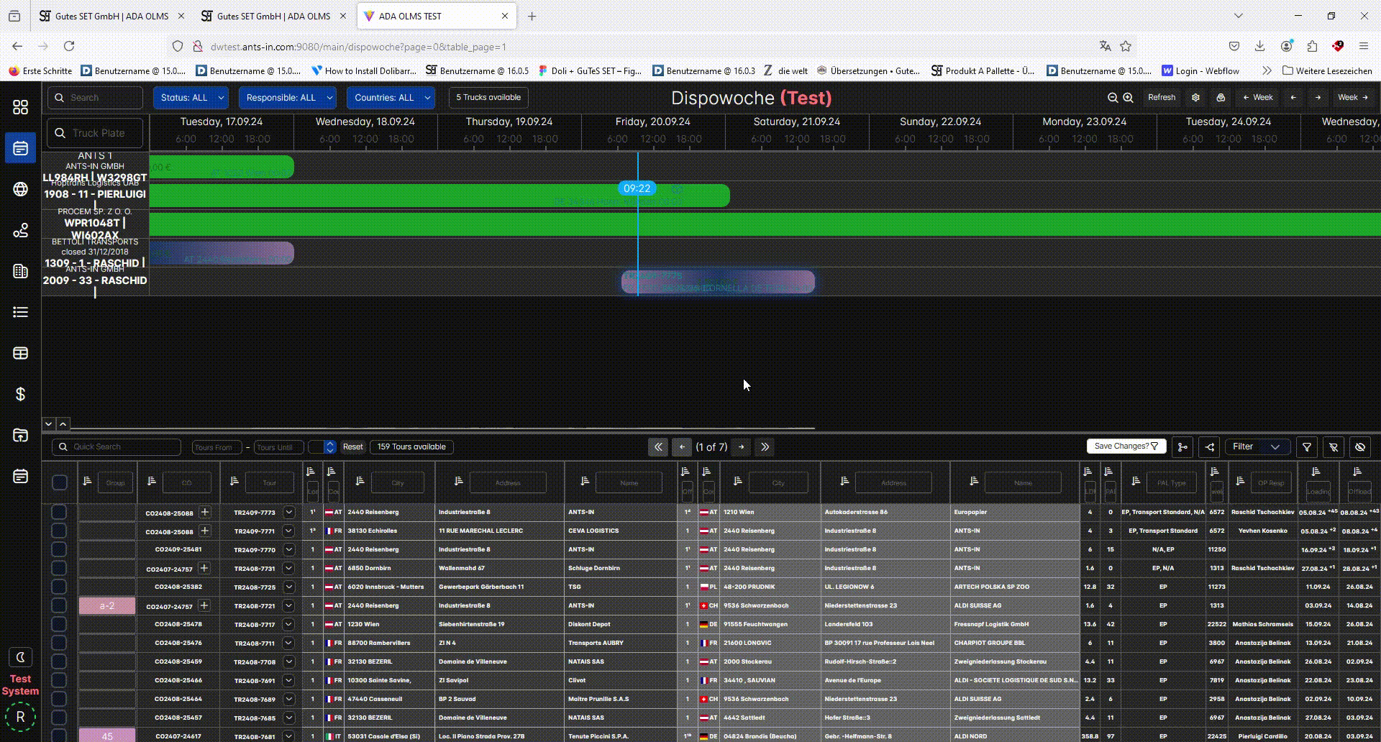
Task: Expand tour TR2408-7725 row chevron
Action: (288, 587)
